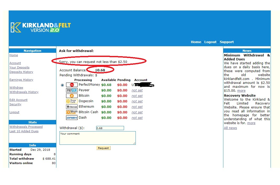Click the PerfectMoney processor icon
Image resolution: width=280 pixels, height=185 pixels.
72,85
